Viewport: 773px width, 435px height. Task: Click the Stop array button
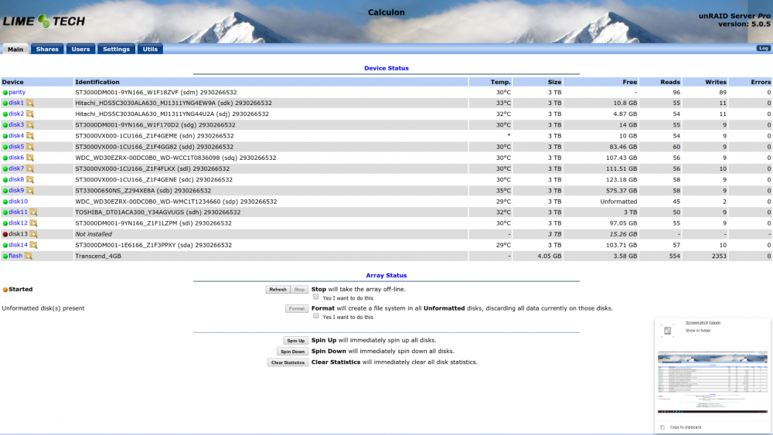tap(299, 290)
